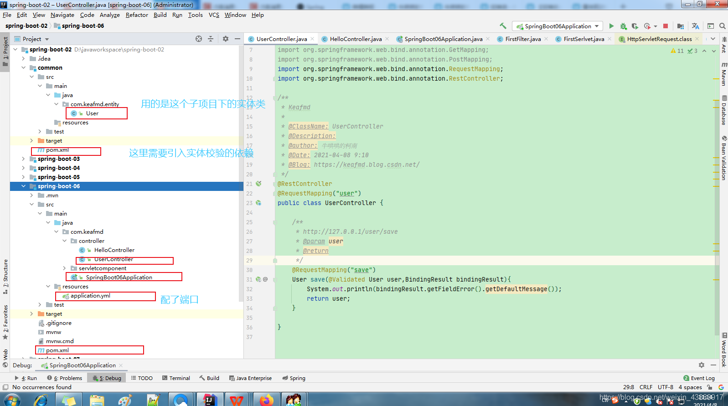Viewport: 728px width, 406px height.
Task: Stop the running application with red square
Action: 666,26
